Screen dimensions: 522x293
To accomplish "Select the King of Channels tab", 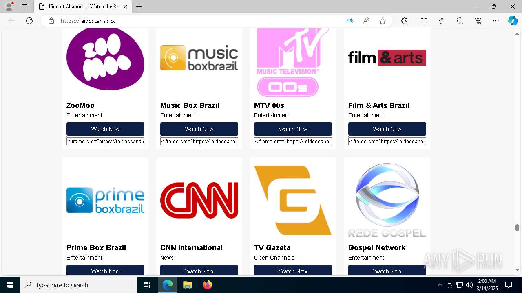I will click(83, 7).
